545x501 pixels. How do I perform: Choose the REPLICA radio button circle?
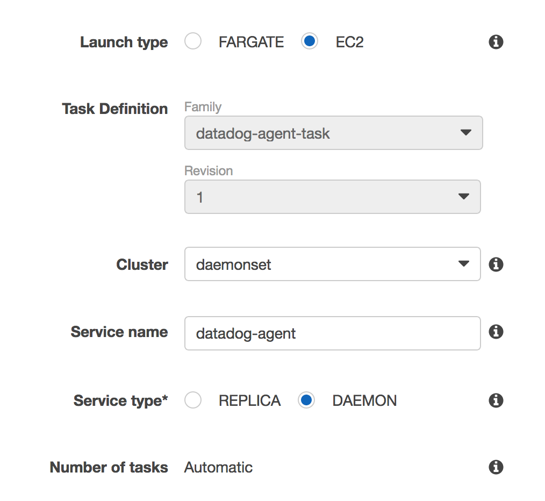193,400
